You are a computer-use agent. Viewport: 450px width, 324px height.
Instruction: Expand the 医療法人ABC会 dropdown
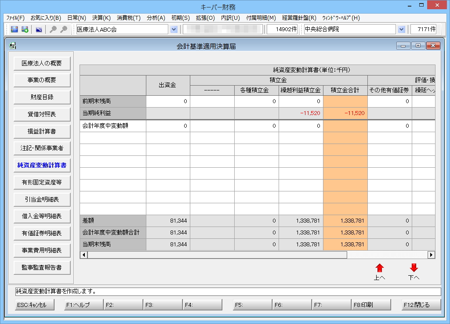(174, 29)
